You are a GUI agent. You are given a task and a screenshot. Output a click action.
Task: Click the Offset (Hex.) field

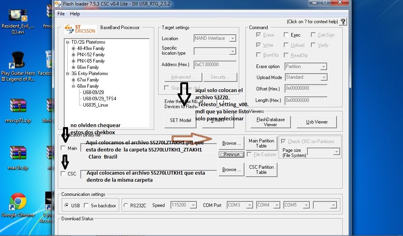click(x=306, y=88)
